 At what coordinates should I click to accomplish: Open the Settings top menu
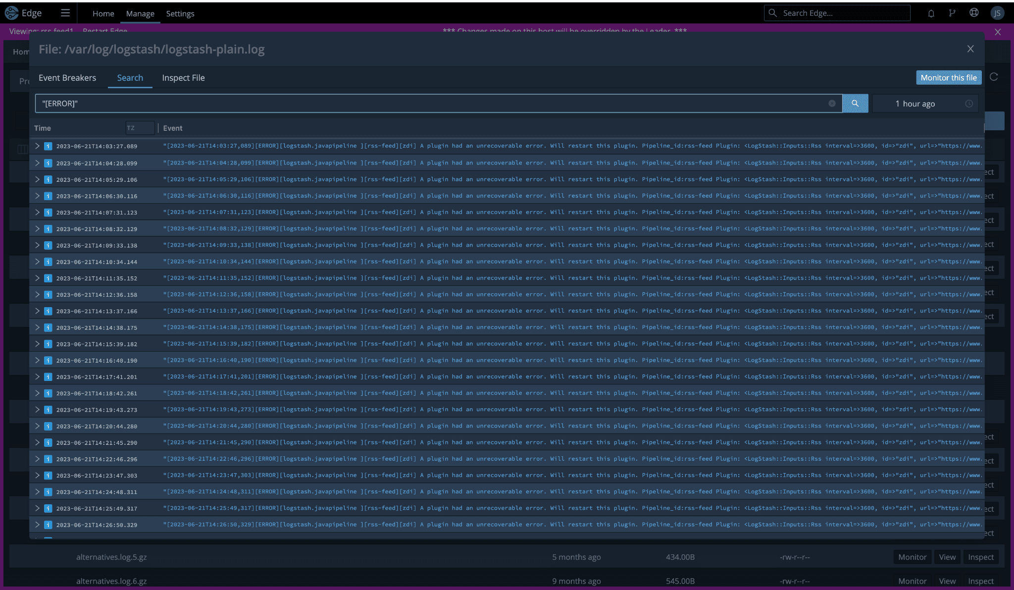(180, 14)
